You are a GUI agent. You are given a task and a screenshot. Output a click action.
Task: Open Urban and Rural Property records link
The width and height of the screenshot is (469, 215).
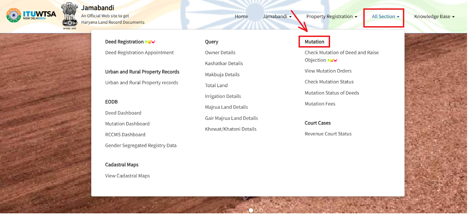tap(142, 83)
